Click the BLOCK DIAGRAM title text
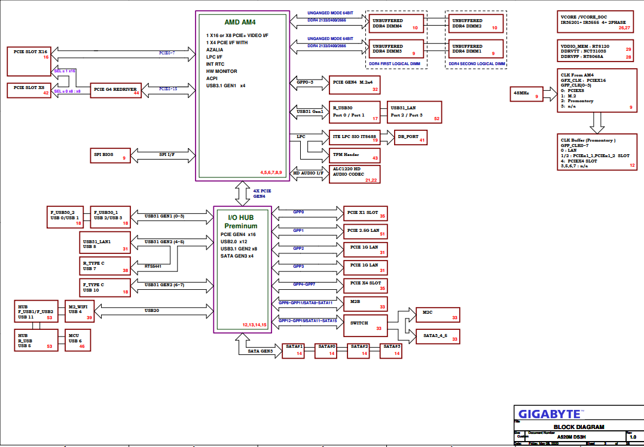 point(579,427)
